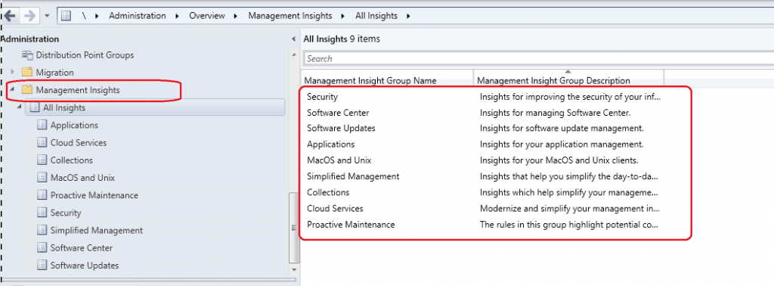The image size is (774, 286).
Task: Open dropdown arrow after Management Insights breadcrumb
Action: (343, 16)
